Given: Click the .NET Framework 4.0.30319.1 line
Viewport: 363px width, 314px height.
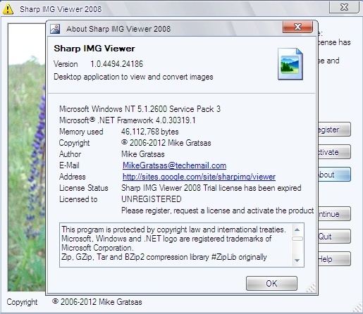Looking at the screenshot, I should 128,120.
